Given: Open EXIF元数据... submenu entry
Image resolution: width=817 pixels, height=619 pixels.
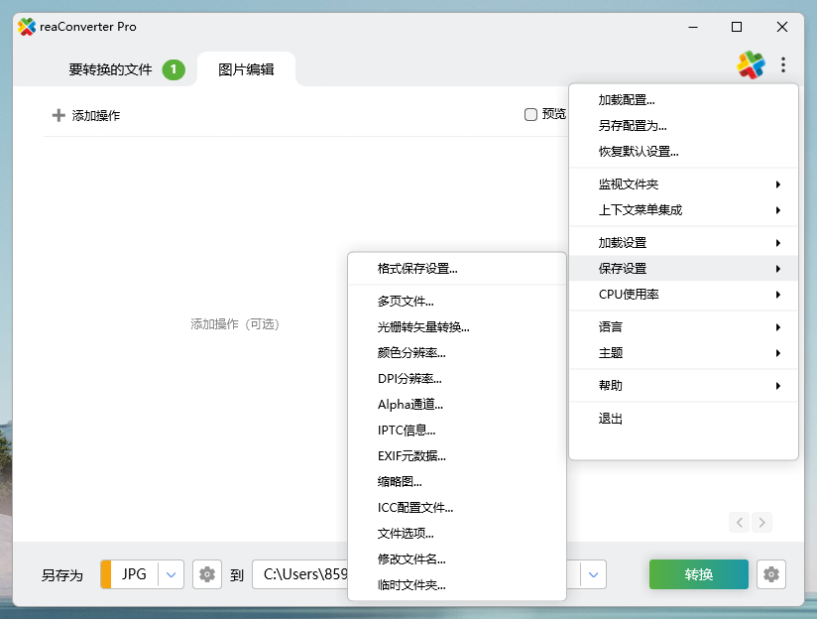Looking at the screenshot, I should [x=457, y=455].
